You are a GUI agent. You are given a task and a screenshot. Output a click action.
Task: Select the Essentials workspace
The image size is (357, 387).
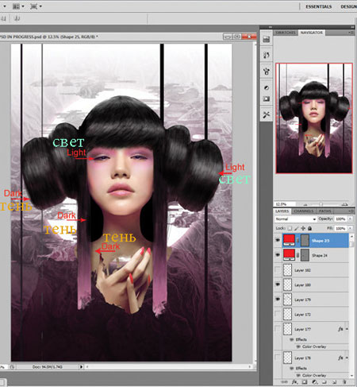coord(319,6)
